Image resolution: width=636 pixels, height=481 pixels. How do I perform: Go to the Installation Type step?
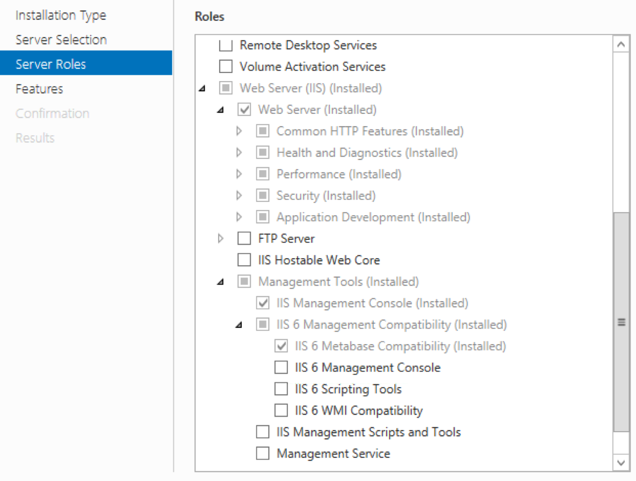coord(61,16)
